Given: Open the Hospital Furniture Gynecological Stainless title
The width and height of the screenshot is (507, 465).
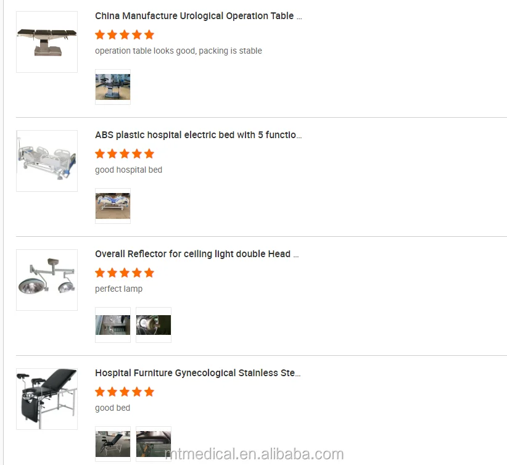Looking at the screenshot, I should click(198, 373).
